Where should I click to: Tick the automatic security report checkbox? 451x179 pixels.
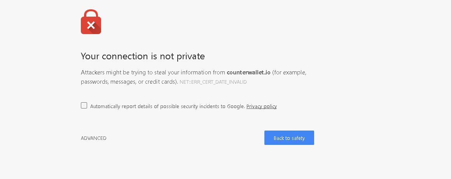(x=84, y=105)
